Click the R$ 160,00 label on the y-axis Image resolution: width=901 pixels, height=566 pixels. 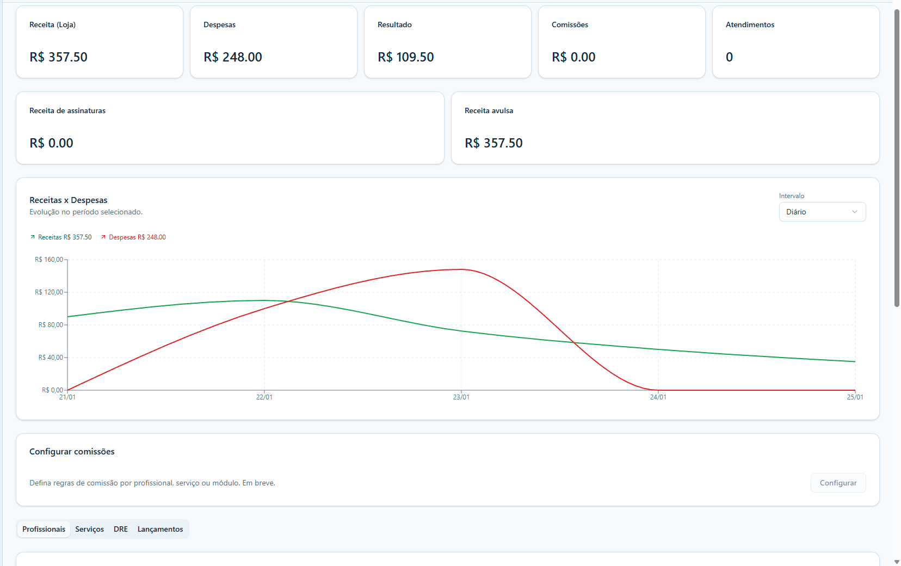[x=49, y=260]
